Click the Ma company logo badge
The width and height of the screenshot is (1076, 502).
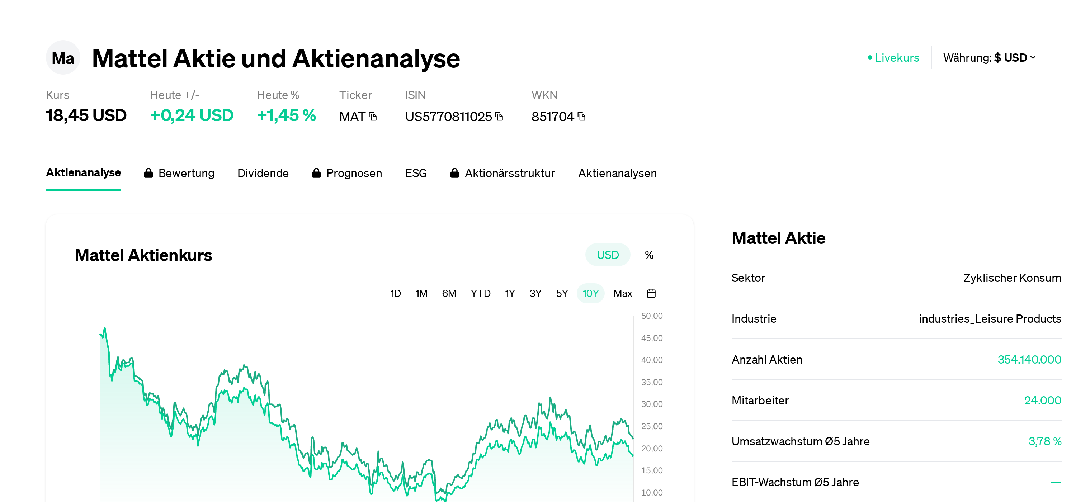63,57
